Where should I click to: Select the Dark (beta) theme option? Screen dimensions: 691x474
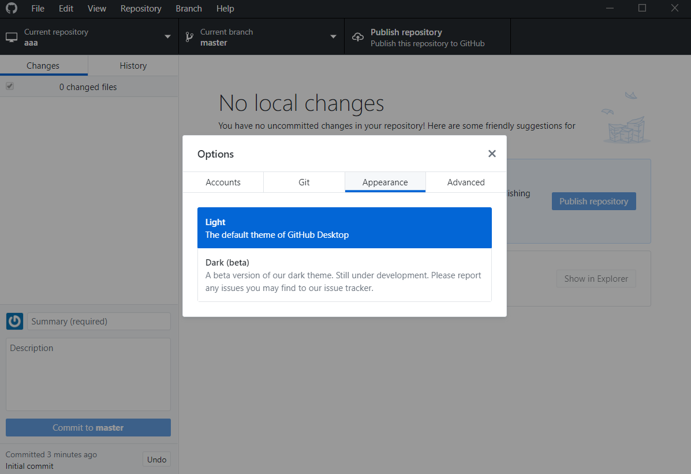344,275
